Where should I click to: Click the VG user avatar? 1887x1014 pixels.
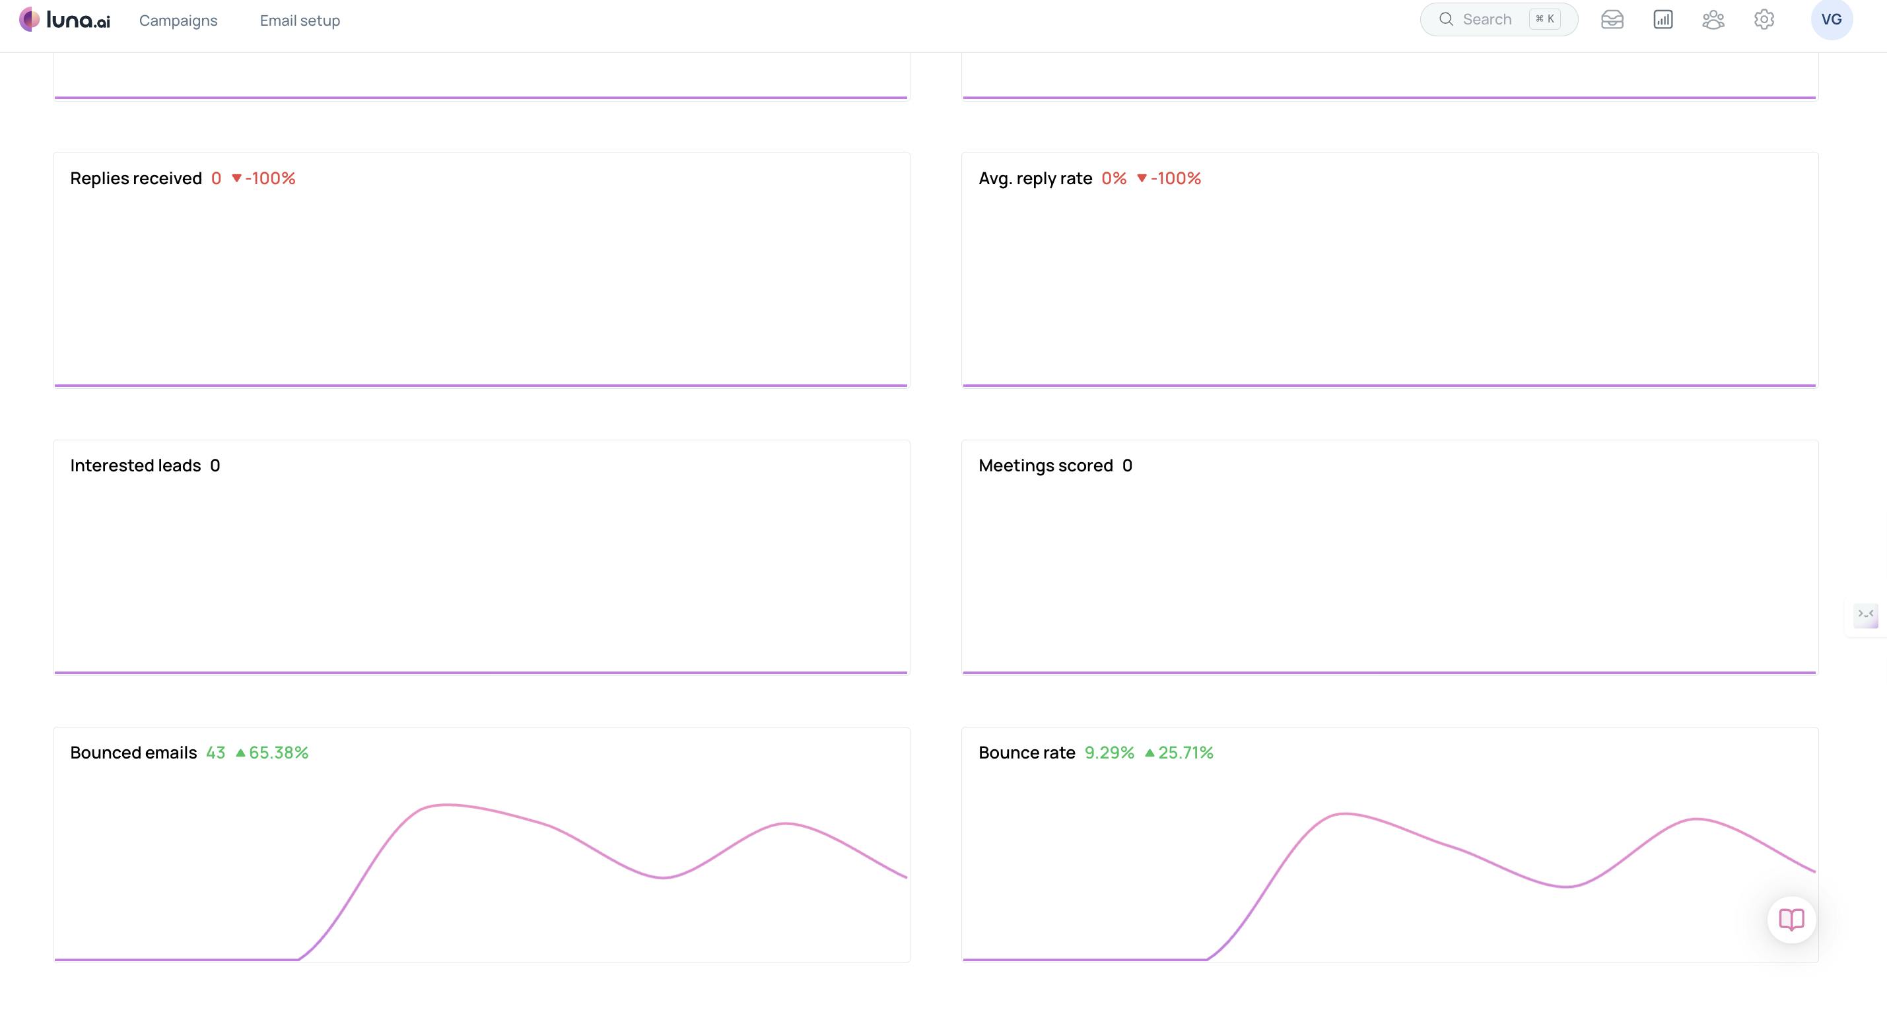tap(1832, 20)
